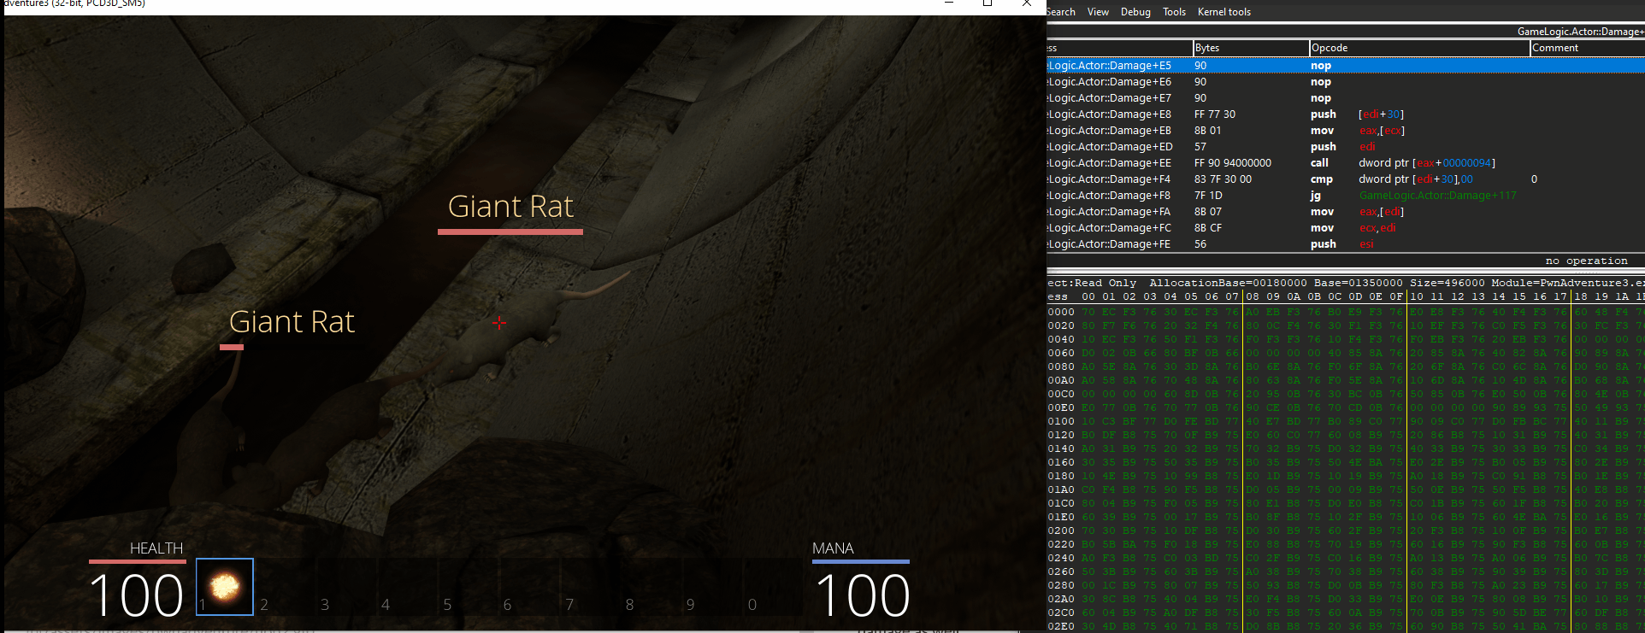
Task: Select the Damage+ED push edi row
Action: pos(1346,147)
